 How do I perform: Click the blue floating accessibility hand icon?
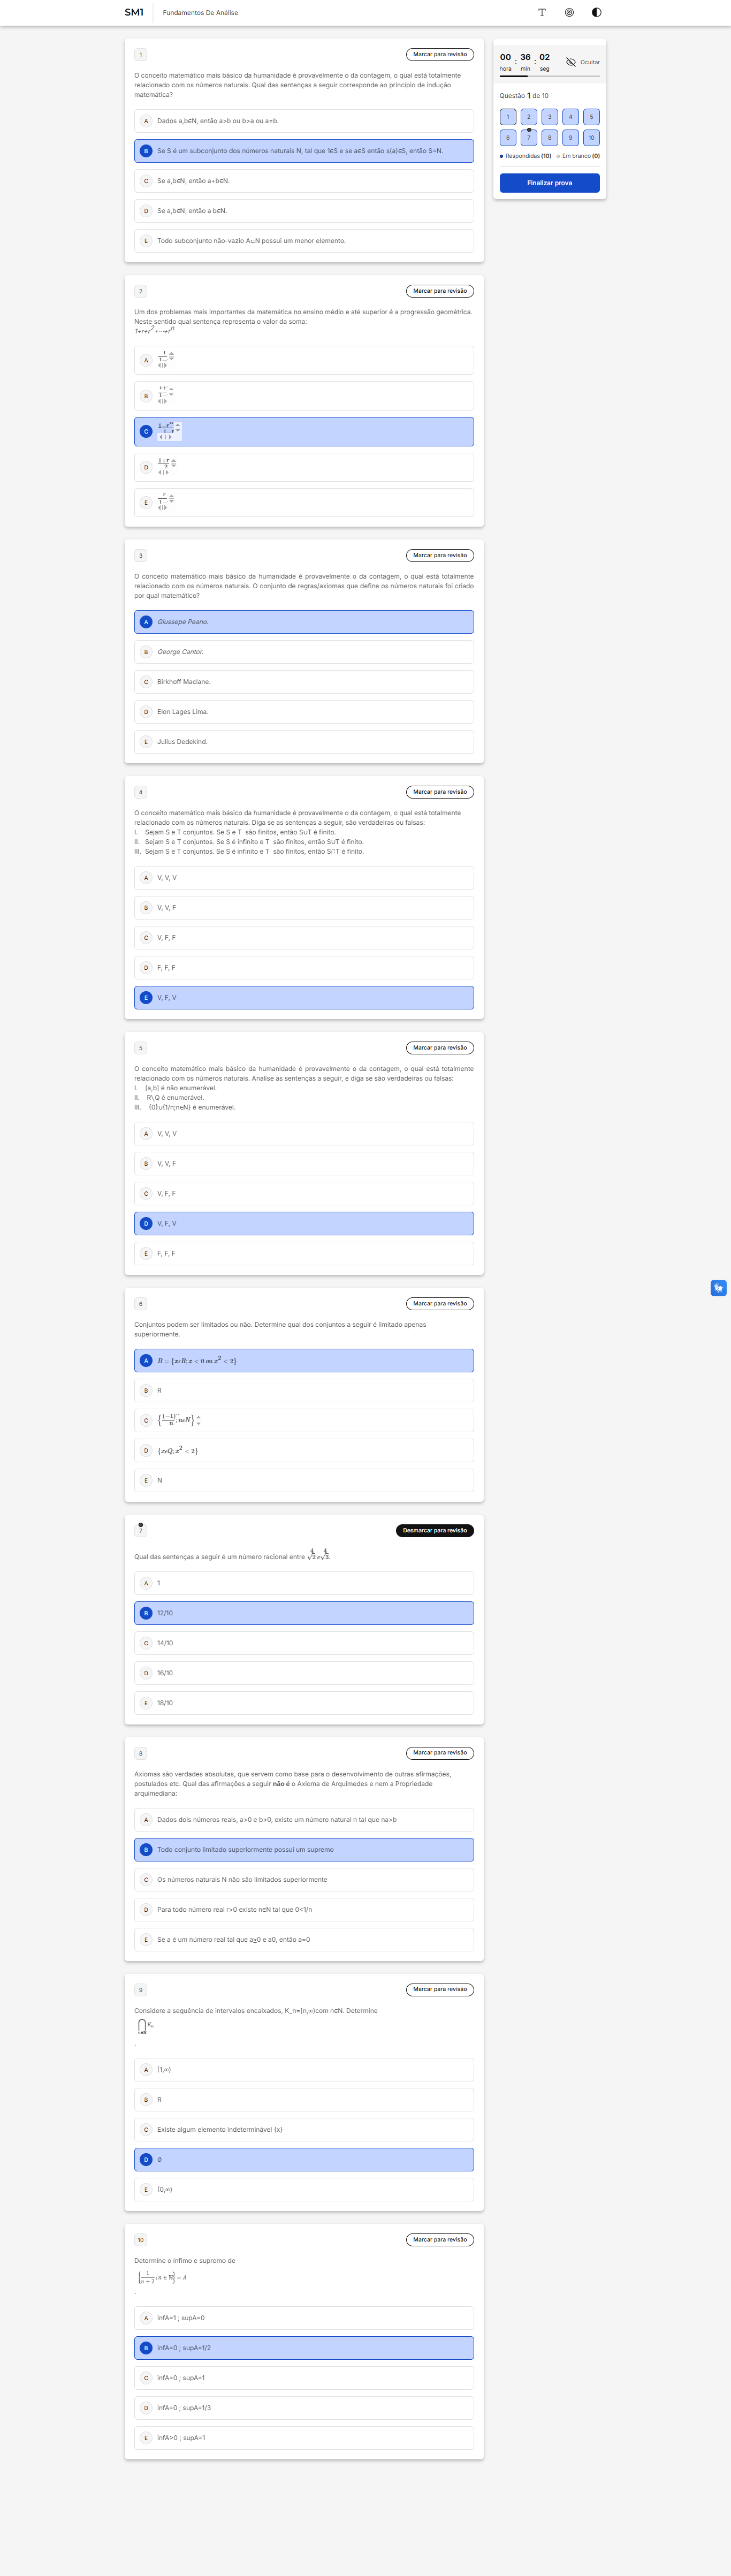pos(718,1288)
